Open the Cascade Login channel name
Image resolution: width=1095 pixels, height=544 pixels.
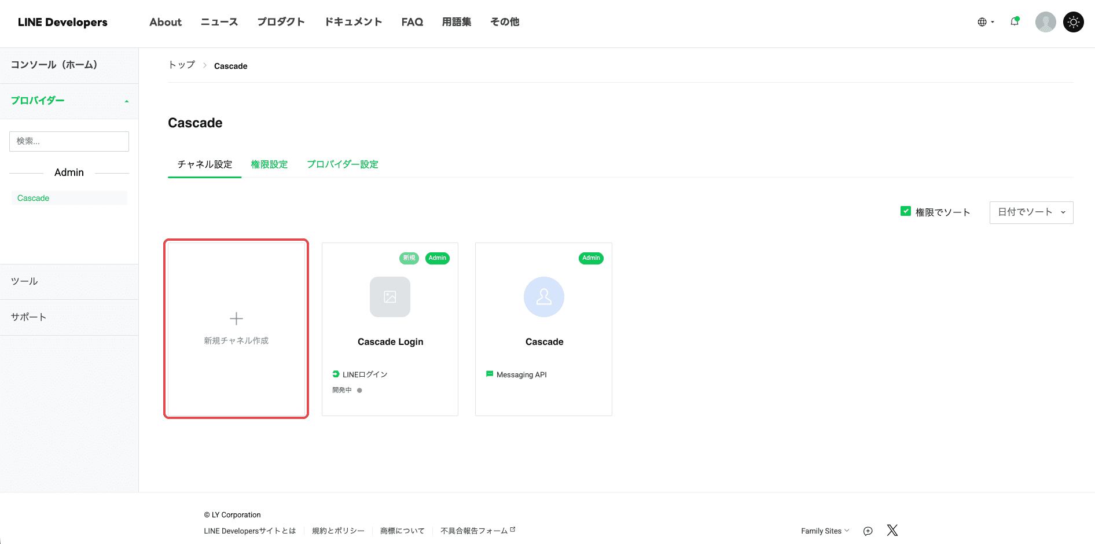(x=390, y=342)
